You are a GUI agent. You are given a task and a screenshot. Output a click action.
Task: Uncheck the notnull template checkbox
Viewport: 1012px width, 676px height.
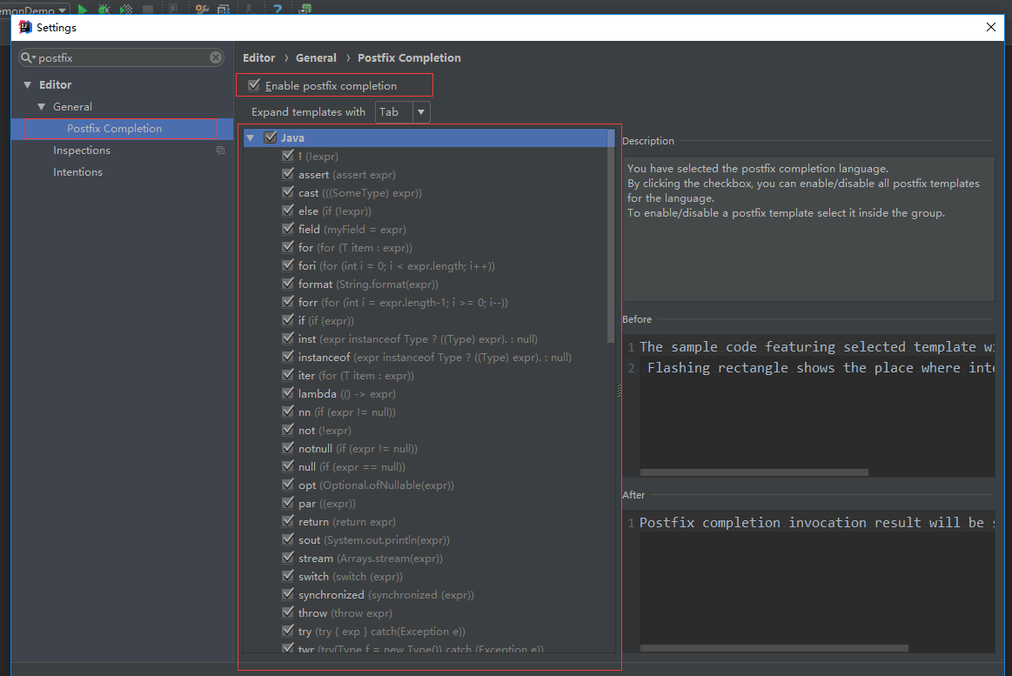(288, 448)
